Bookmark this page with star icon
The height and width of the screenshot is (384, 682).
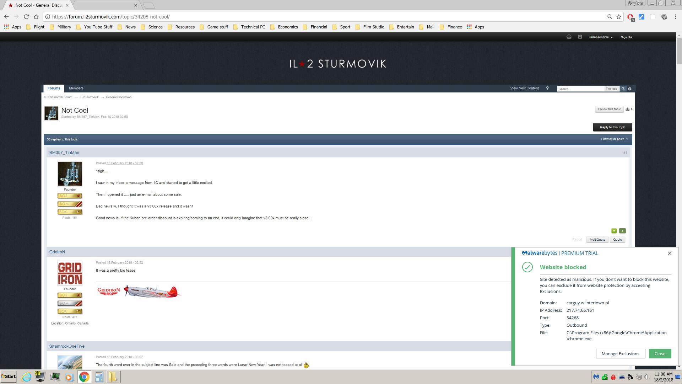619,17
